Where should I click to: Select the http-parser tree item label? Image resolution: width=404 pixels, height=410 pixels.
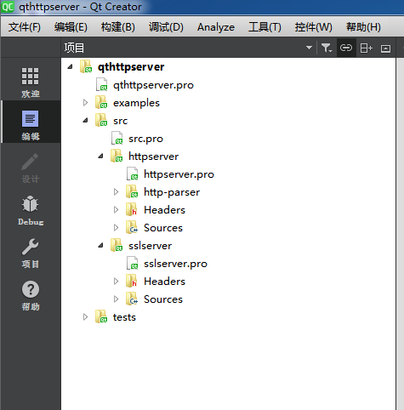point(172,192)
